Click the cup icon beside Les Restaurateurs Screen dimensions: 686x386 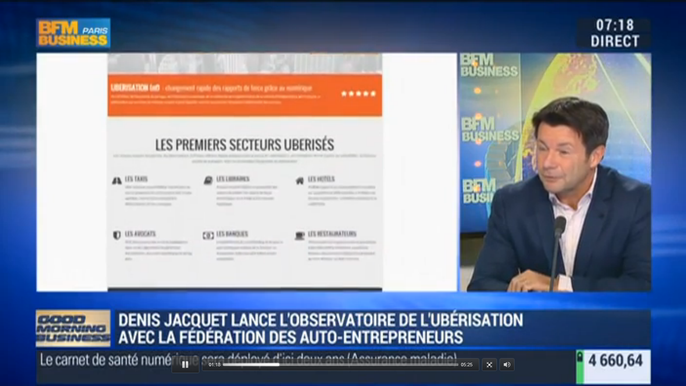(300, 235)
